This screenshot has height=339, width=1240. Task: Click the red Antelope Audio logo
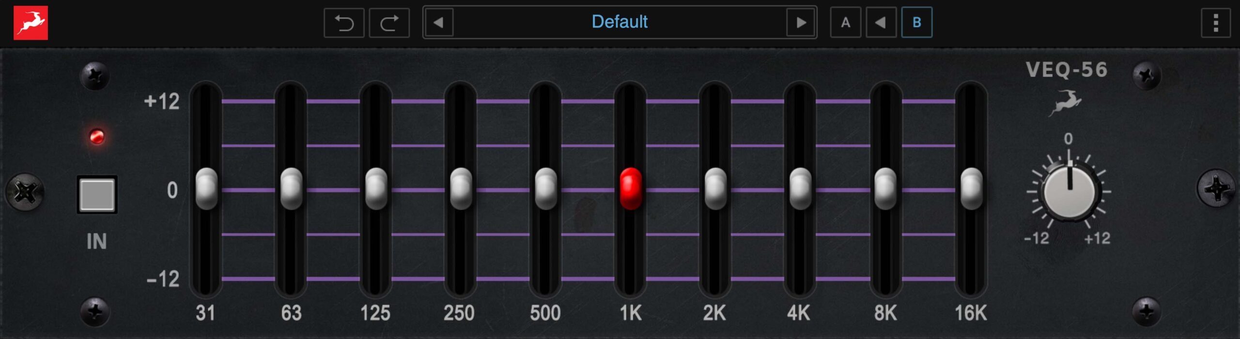[x=31, y=23]
